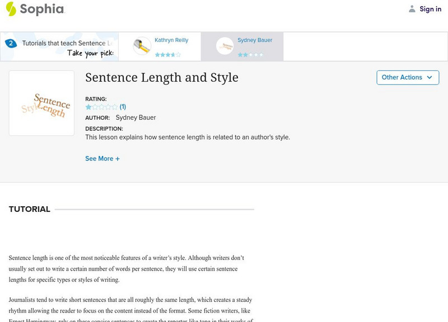Click Sydney Bauer's tab star rating
The width and height of the screenshot is (448, 322).
(x=250, y=55)
